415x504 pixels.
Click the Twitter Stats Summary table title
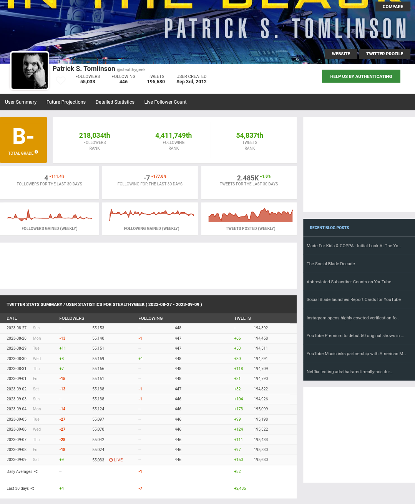(104, 304)
